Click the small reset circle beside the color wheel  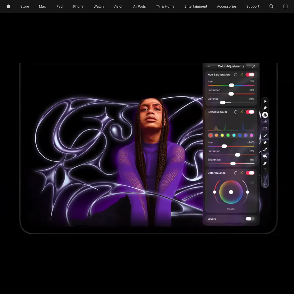click(x=252, y=183)
